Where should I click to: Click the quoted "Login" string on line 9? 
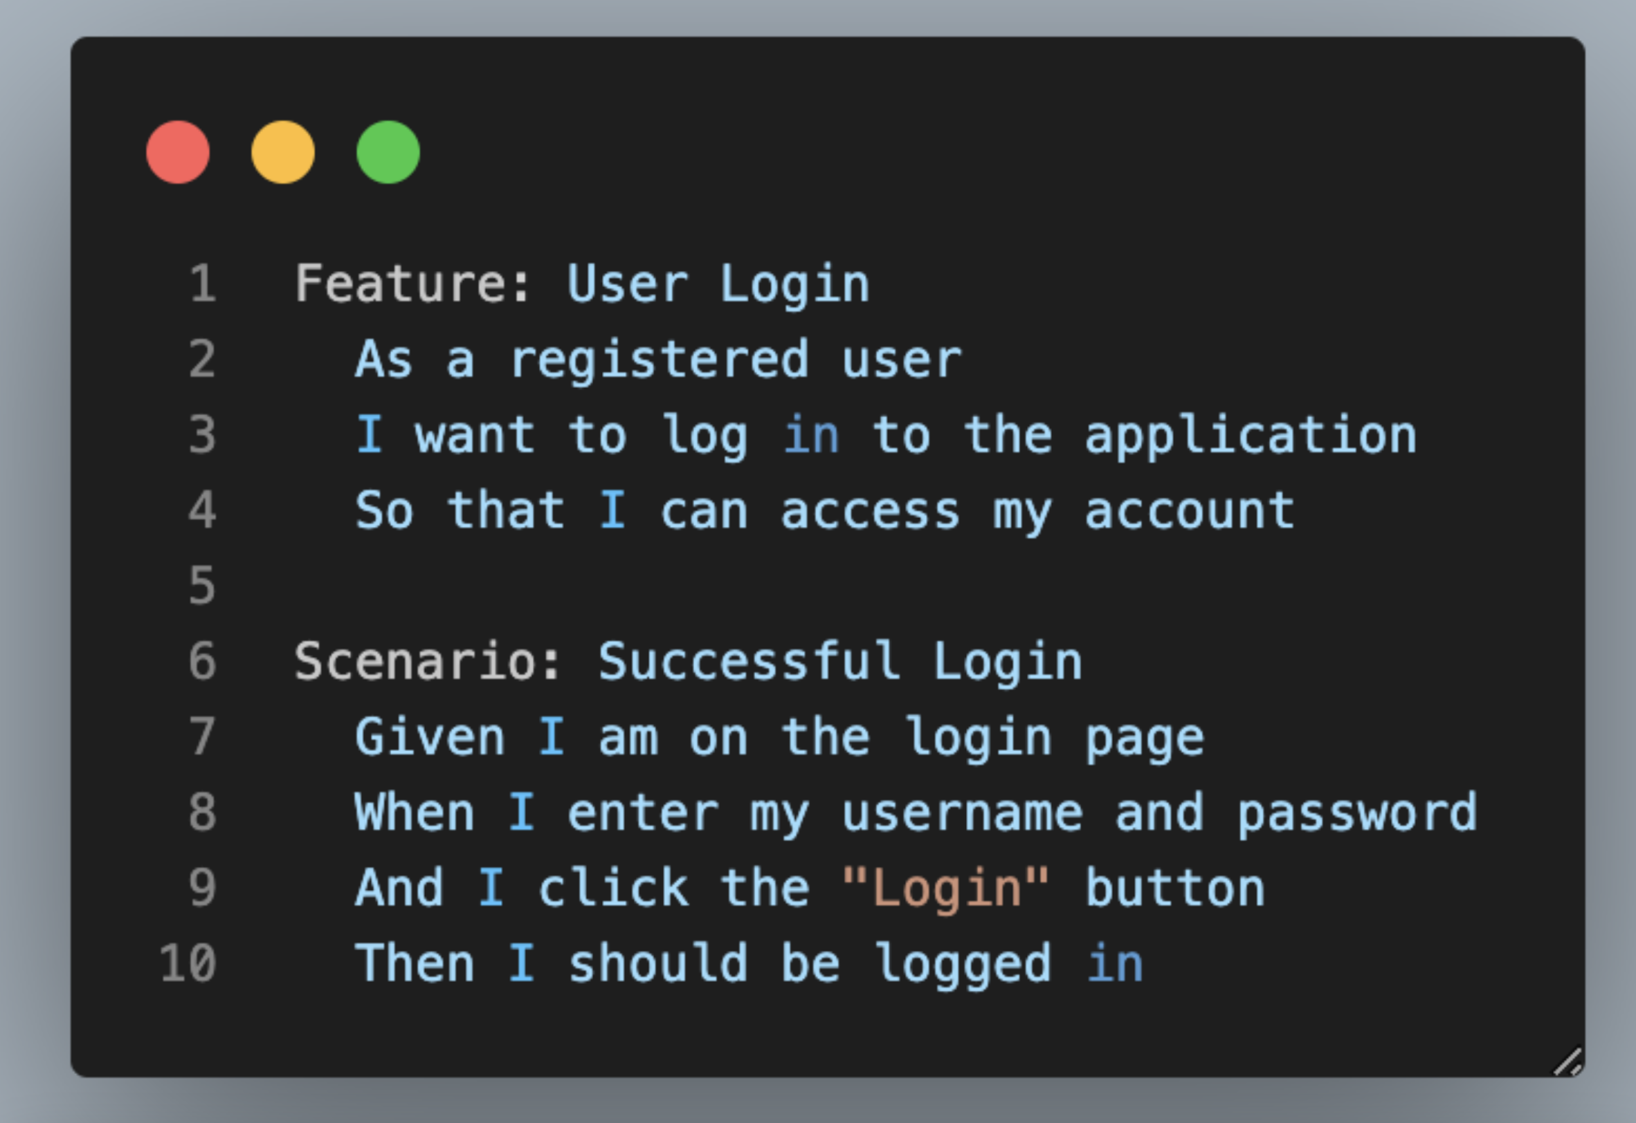[946, 888]
